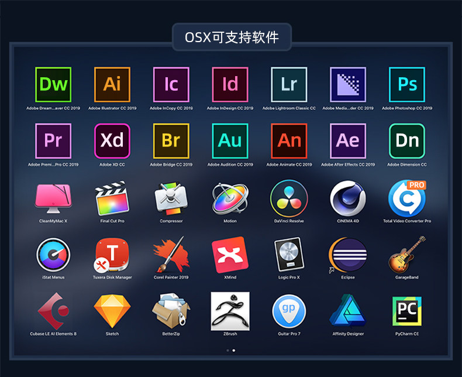
Task: Launch iStat Menus
Action: pyautogui.click(x=53, y=255)
